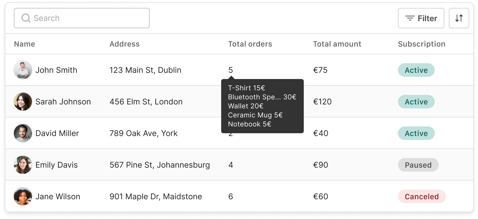The image size is (478, 219).
Task: Click John Smith's total orders value 5
Action: [231, 70]
